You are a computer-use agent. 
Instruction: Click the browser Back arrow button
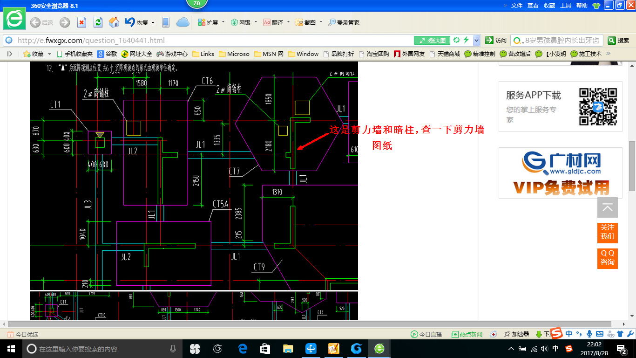click(35, 22)
